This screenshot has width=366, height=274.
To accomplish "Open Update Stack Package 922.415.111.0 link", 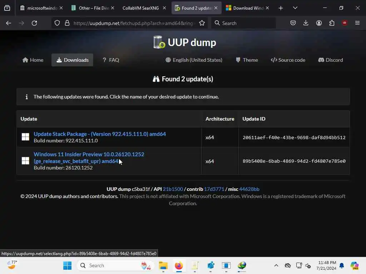I will pyautogui.click(x=100, y=134).
